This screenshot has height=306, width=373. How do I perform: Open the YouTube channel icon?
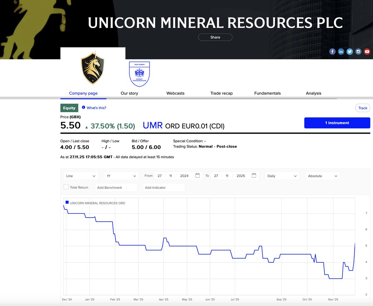(367, 52)
